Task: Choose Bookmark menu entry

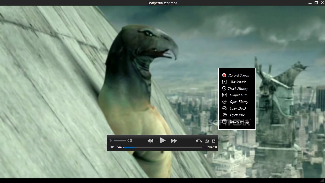Action: pyautogui.click(x=238, y=82)
